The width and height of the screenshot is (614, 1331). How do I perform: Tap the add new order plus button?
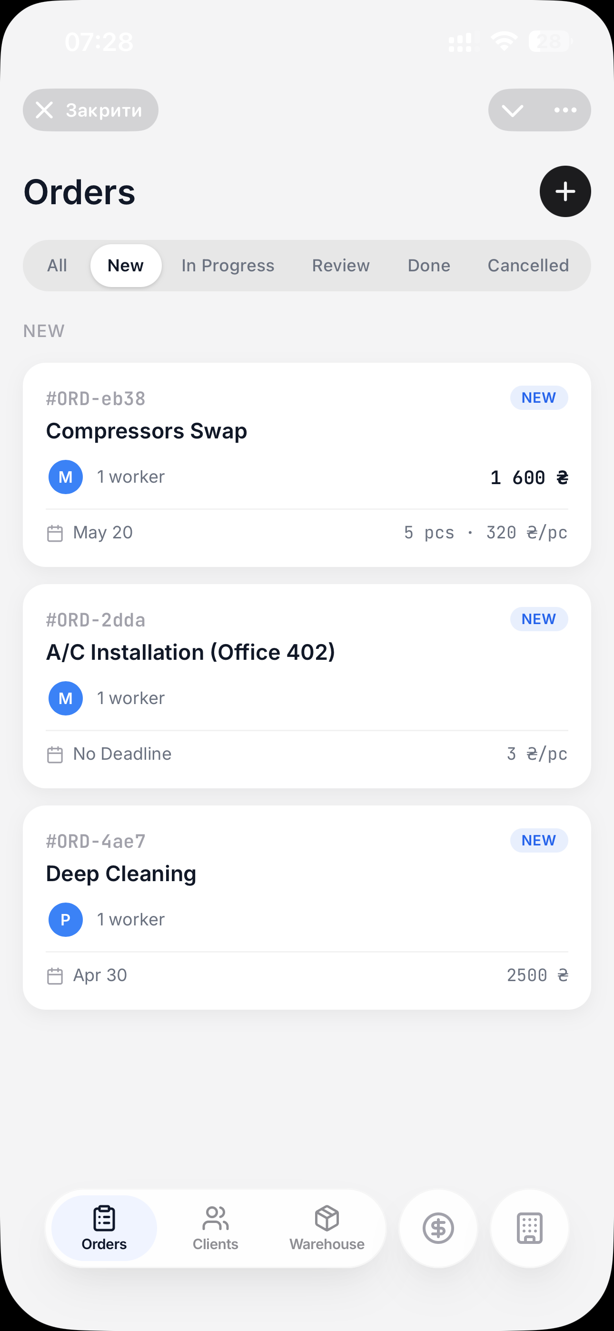tap(565, 191)
